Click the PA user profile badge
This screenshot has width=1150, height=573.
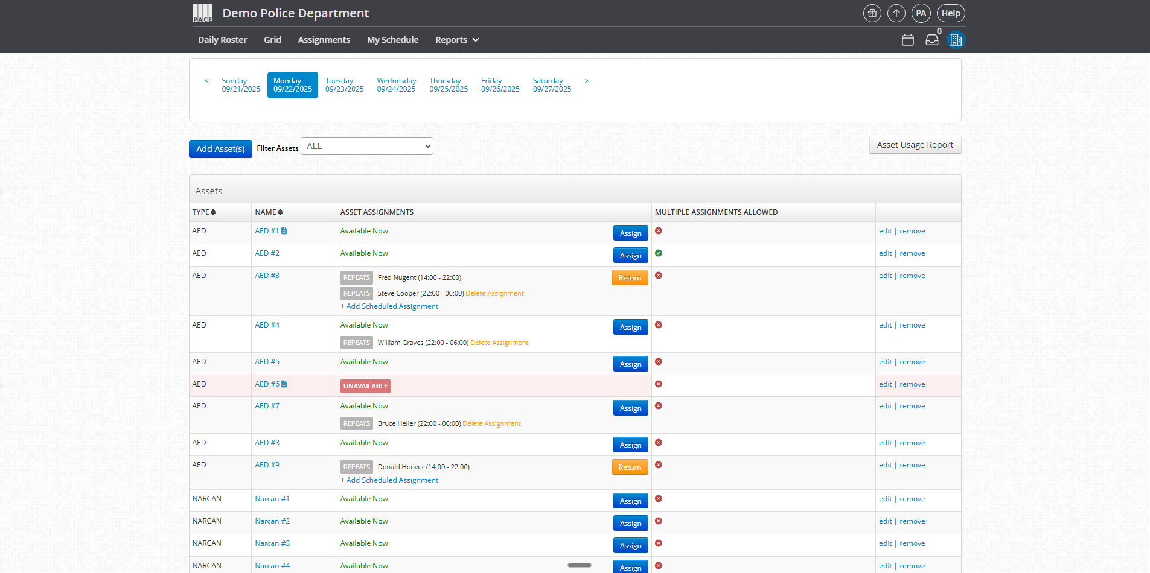pyautogui.click(x=921, y=13)
